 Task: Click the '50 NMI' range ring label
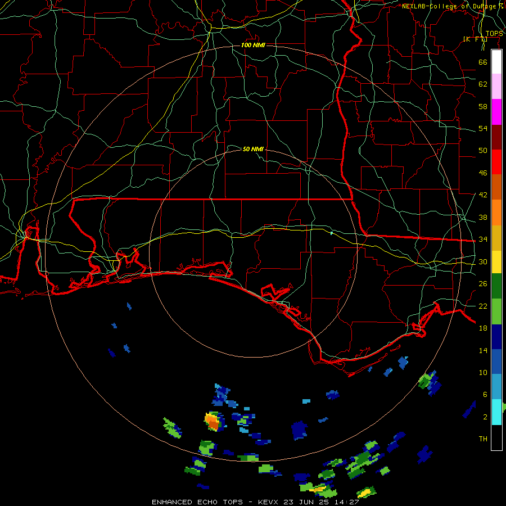[253, 149]
